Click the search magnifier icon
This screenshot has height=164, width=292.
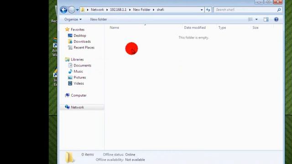click(279, 10)
